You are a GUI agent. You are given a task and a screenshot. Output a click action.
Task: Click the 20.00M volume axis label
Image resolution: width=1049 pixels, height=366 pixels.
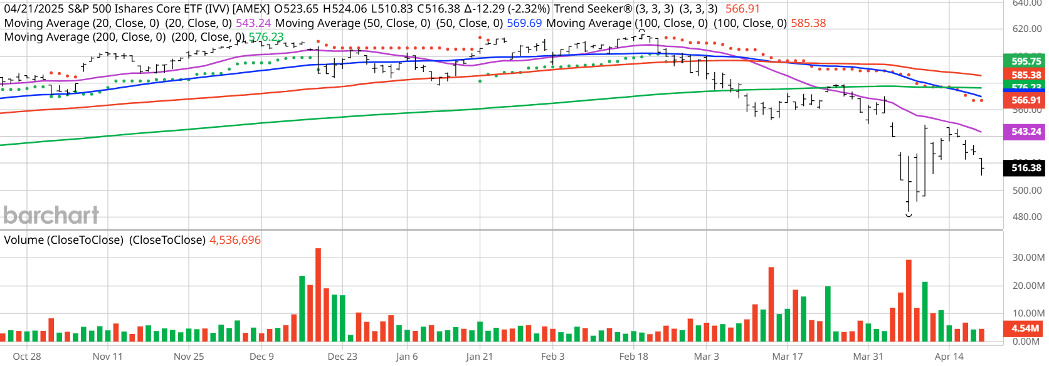1028,285
